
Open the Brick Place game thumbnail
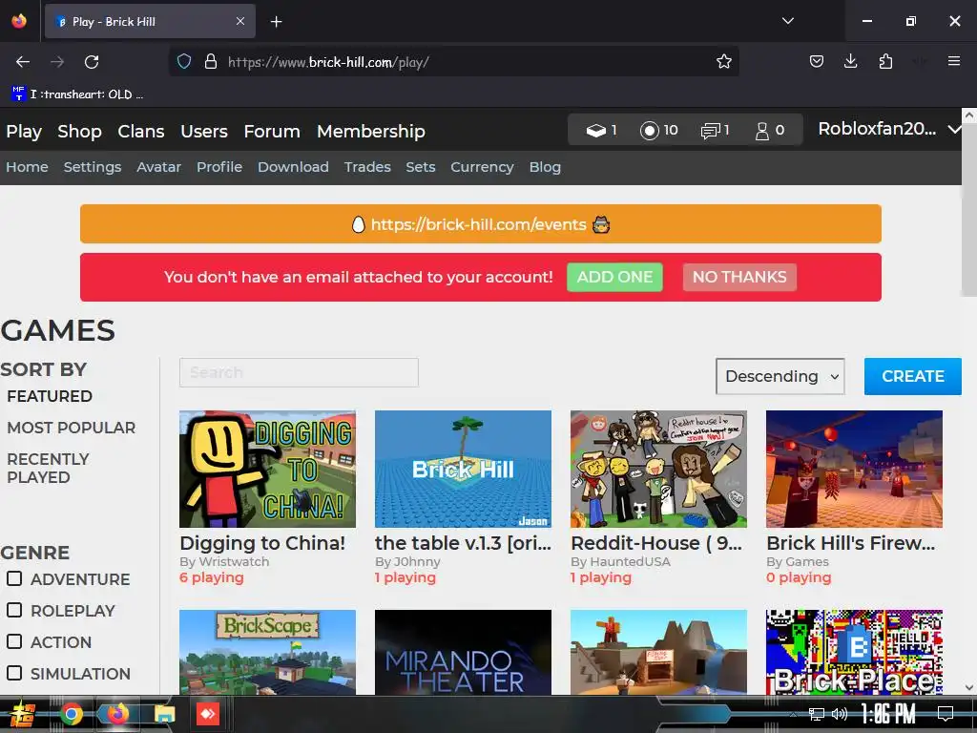[854, 652]
